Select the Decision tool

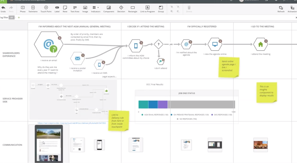click(121, 9)
